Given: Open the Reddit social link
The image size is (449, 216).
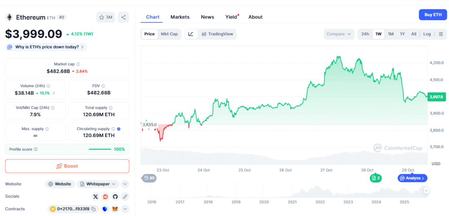Looking at the screenshot, I should pyautogui.click(x=105, y=196).
